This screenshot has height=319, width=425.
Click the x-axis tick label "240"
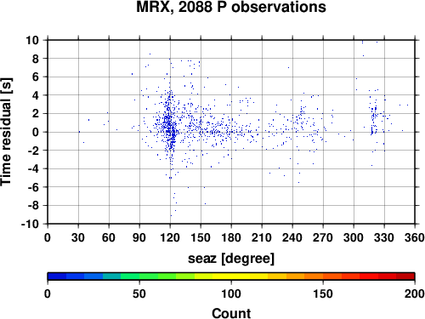292,237
